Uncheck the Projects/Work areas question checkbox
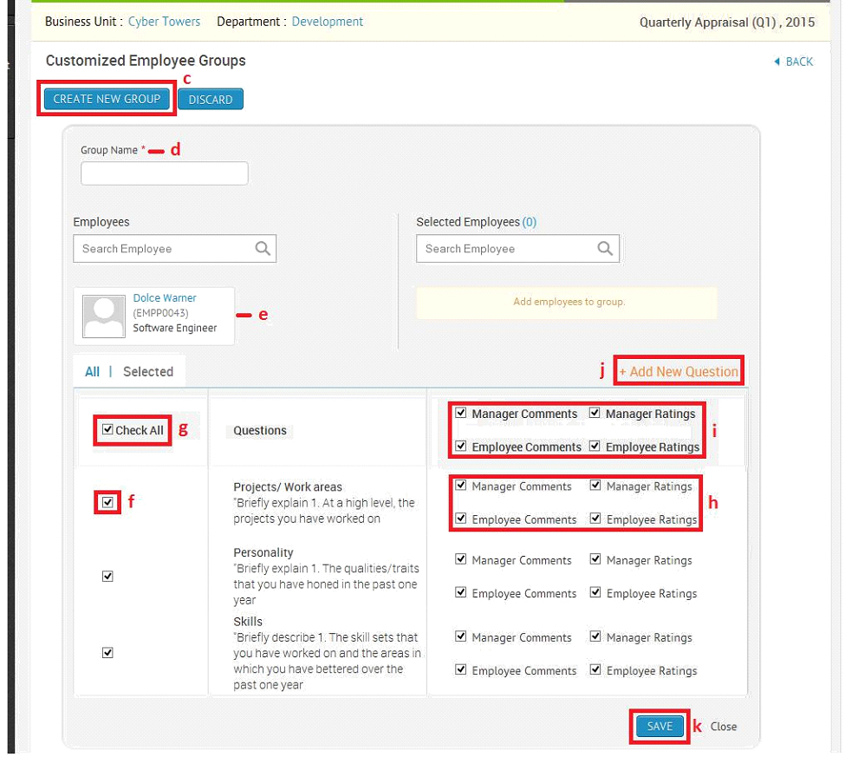This screenshot has width=845, height=757. (x=107, y=503)
